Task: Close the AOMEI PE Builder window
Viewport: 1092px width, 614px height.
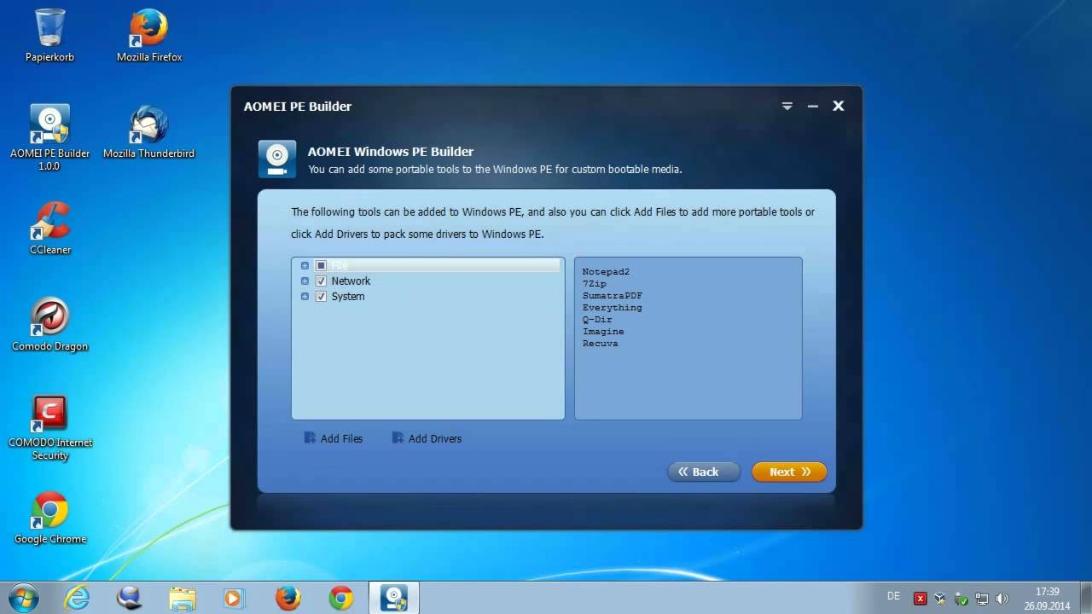Action: point(839,106)
